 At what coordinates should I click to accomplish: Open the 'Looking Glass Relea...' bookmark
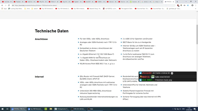coord(15,9)
